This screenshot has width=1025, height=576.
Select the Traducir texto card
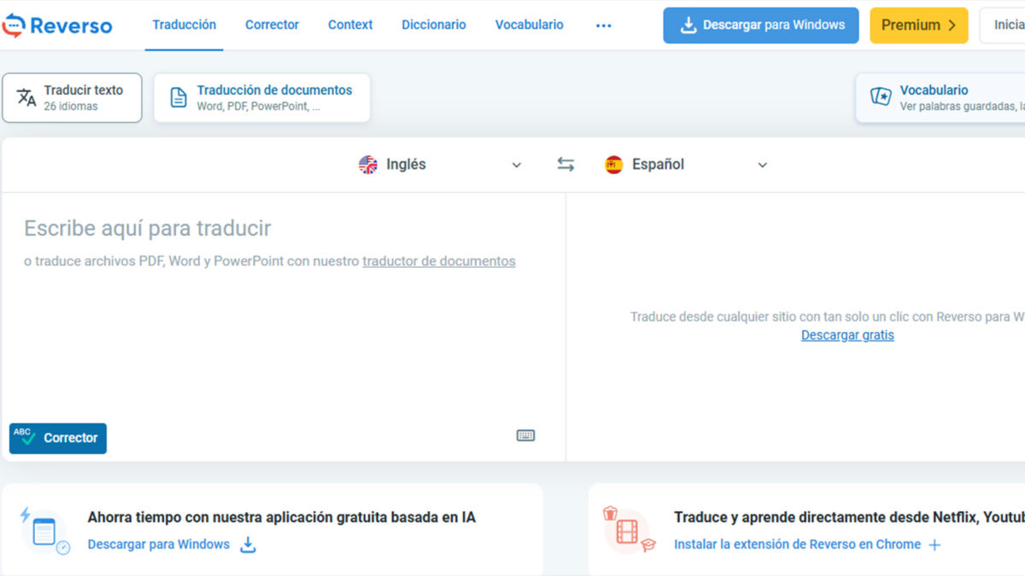[x=73, y=97]
